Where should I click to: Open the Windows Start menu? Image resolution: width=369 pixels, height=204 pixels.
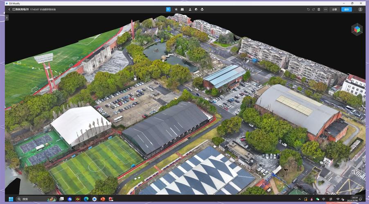(x=11, y=199)
